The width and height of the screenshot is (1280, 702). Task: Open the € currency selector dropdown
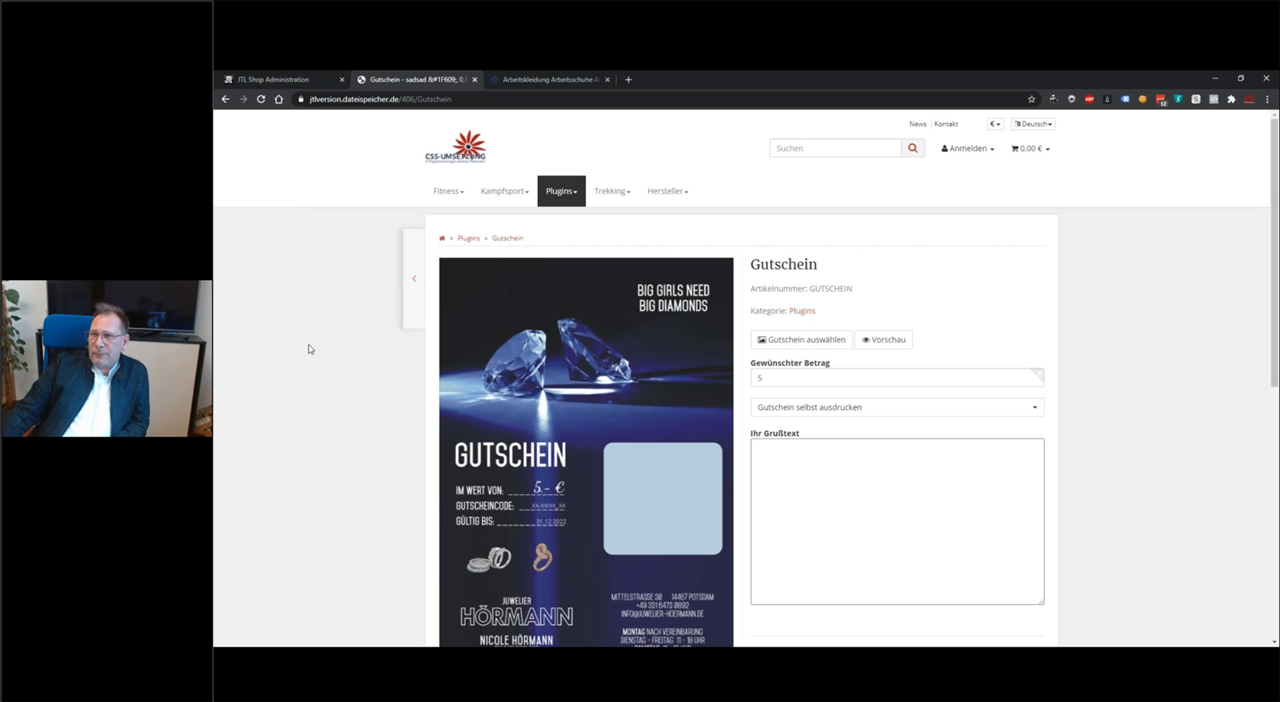pos(995,123)
